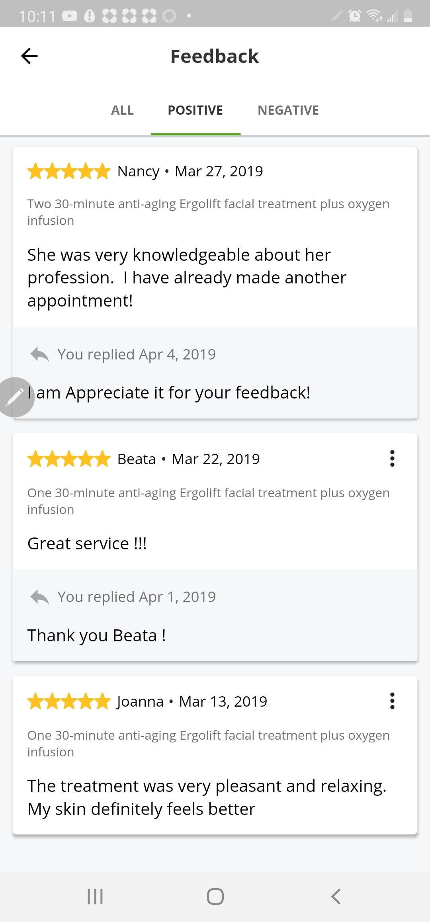This screenshot has width=430, height=922.
Task: Tap Joanna's five-star rating
Action: click(x=69, y=701)
